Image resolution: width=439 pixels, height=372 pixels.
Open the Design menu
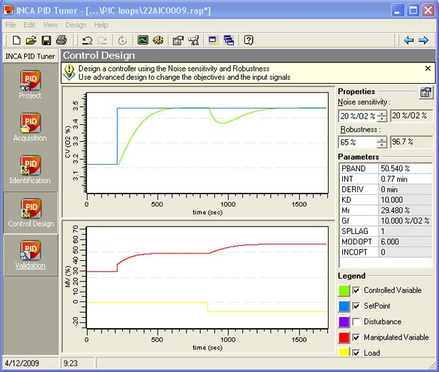76,25
